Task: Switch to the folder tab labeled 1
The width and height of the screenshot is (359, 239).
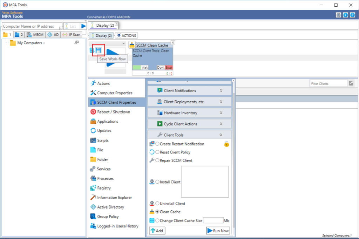Action: (x=7, y=35)
